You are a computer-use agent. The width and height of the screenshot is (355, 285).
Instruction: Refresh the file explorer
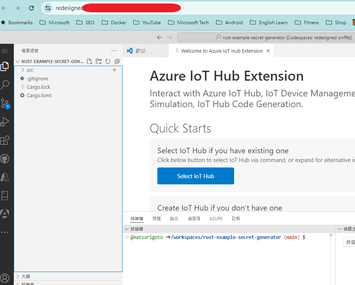[x=108, y=61]
